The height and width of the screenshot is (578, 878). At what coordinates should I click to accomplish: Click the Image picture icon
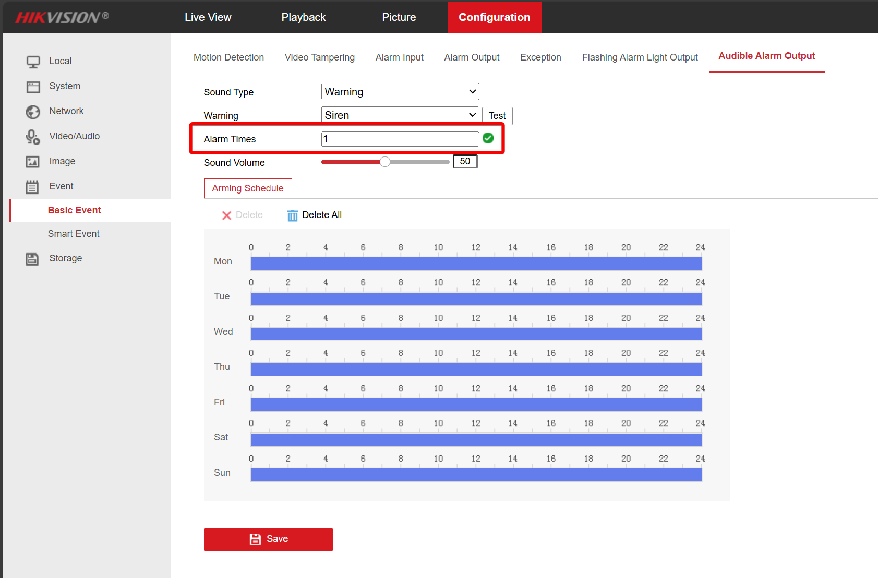coord(33,162)
